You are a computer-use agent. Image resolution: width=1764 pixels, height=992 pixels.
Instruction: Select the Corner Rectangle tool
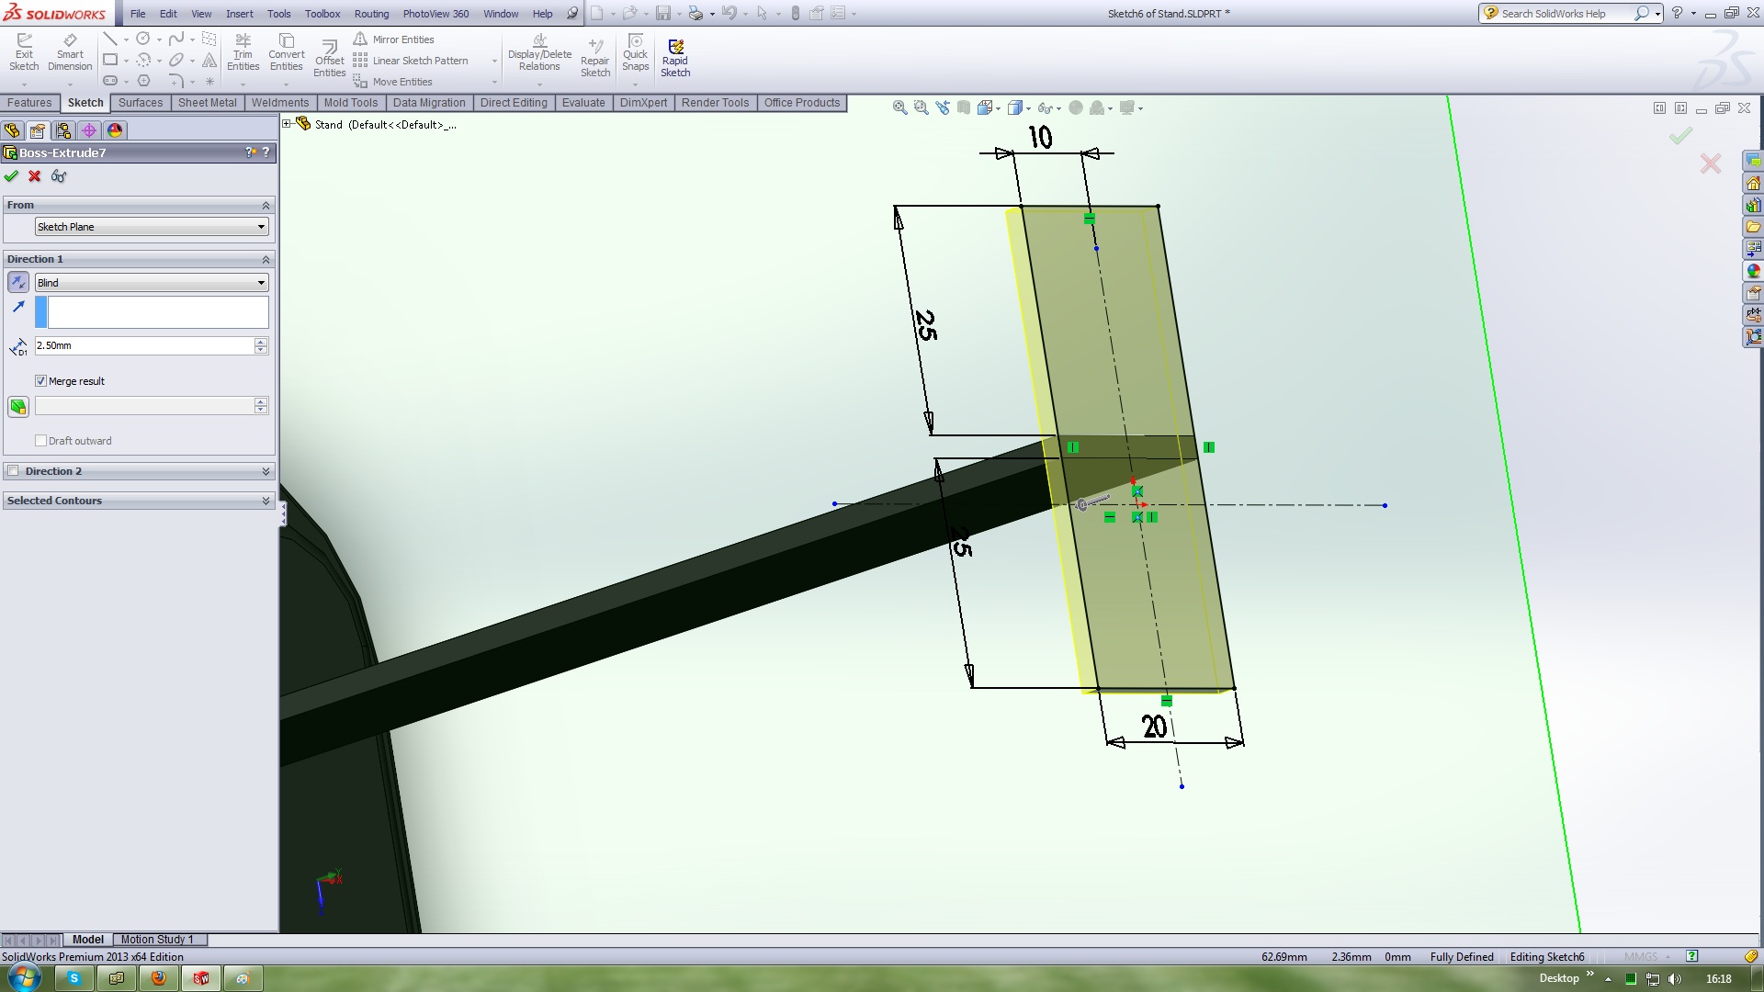point(110,60)
